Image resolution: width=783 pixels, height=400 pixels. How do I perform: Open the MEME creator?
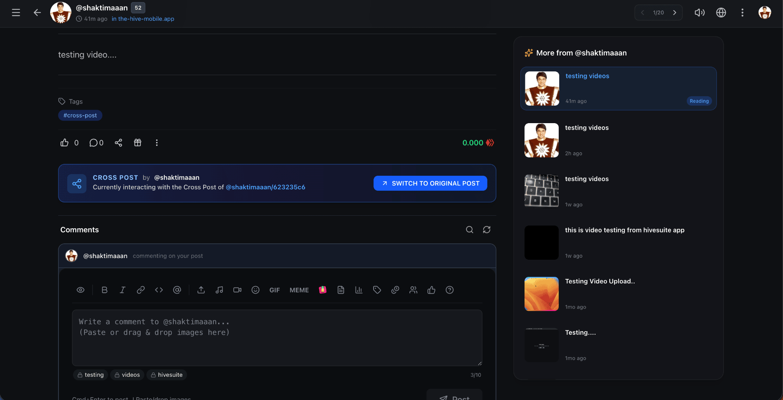299,290
